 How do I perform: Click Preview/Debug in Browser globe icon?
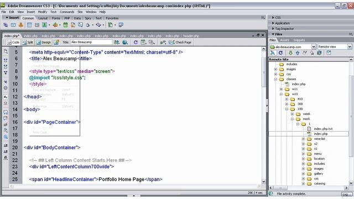coord(125,42)
